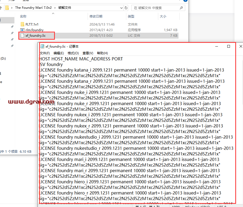
Task: Expand the breadcrumb chevron before 破解文件
Action: (55, 8)
